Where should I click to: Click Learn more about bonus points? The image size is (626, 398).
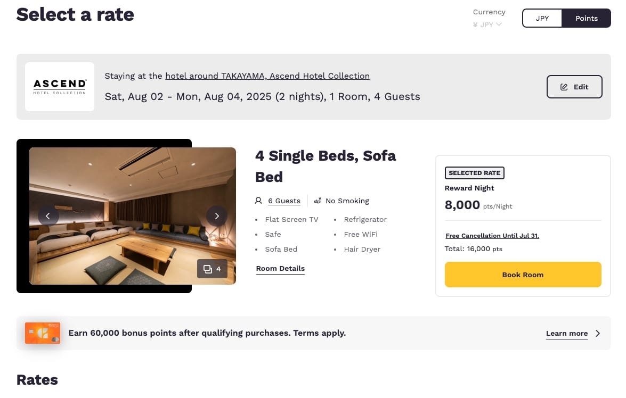[x=567, y=334]
